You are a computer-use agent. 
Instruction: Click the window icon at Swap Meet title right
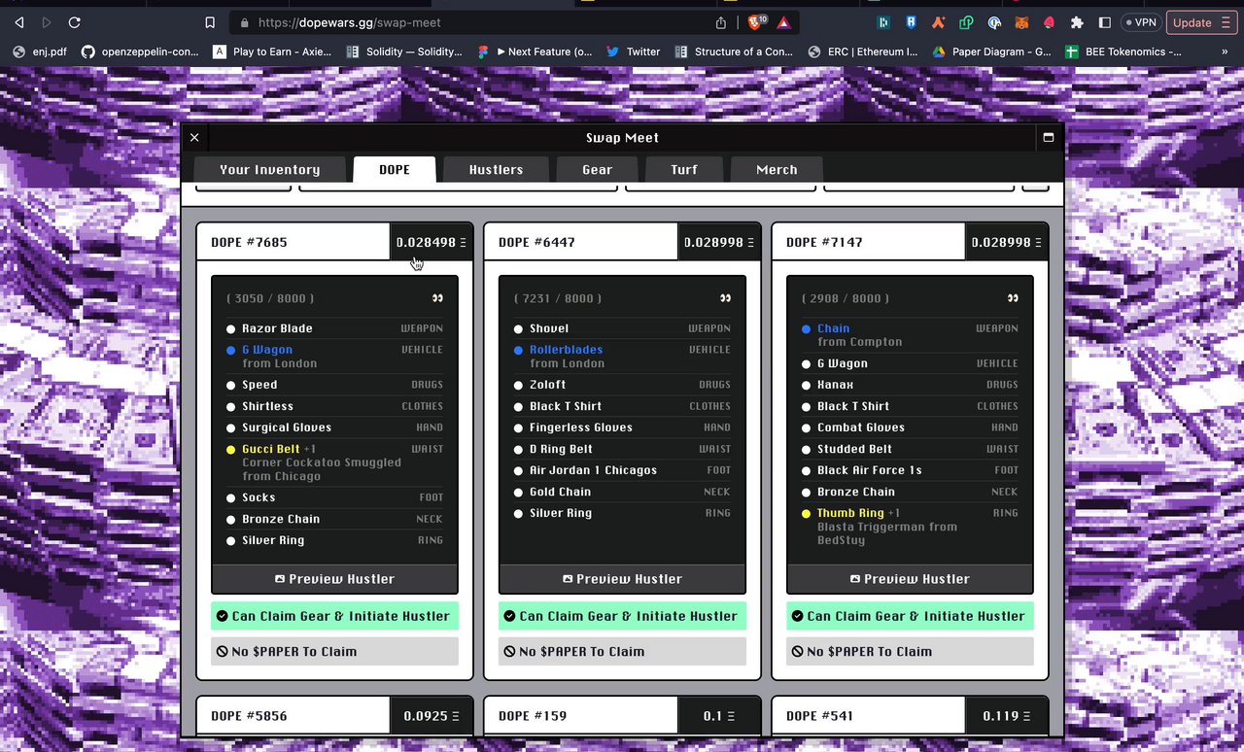(x=1049, y=138)
